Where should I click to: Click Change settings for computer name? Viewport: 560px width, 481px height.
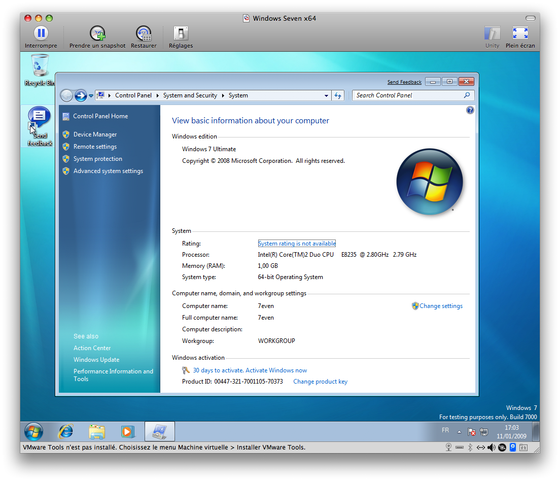pos(441,306)
